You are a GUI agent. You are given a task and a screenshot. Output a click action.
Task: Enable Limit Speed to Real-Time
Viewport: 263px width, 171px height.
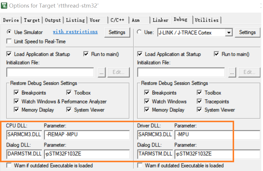(x=9, y=41)
